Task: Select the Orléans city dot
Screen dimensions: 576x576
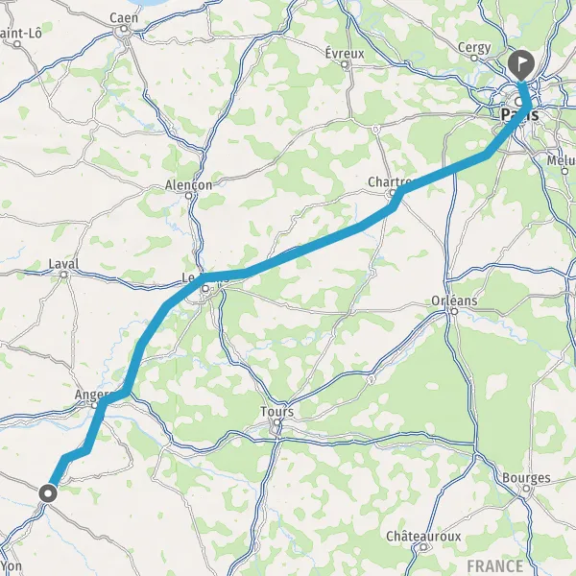Action: tap(454, 311)
